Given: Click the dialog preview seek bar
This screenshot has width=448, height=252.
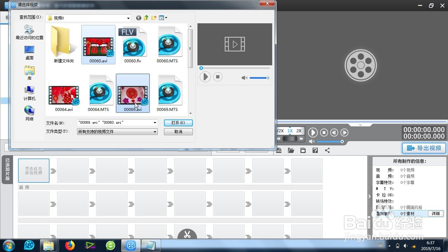Looking at the screenshot, I should 235,68.
